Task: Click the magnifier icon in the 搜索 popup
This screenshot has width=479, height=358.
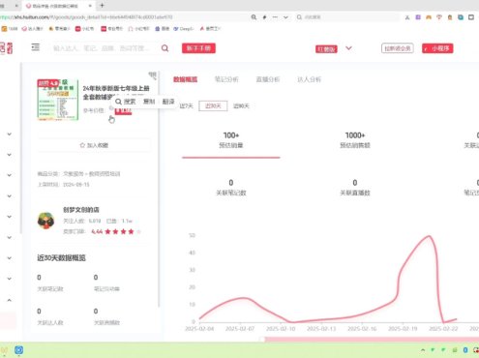Action: point(118,102)
